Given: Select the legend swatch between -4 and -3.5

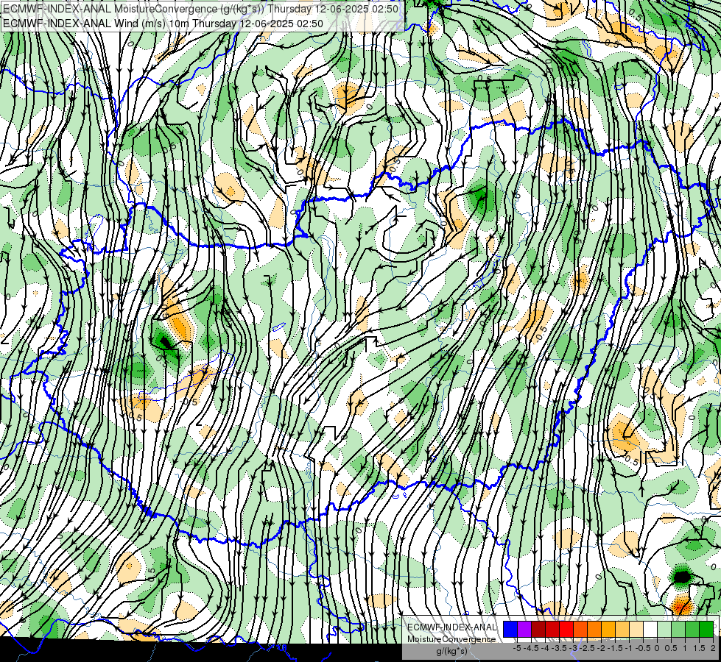Looking at the screenshot, I should 552,630.
